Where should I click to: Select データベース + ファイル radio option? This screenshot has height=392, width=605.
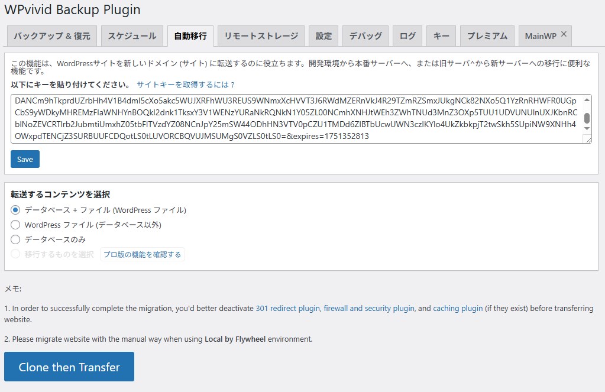15,210
